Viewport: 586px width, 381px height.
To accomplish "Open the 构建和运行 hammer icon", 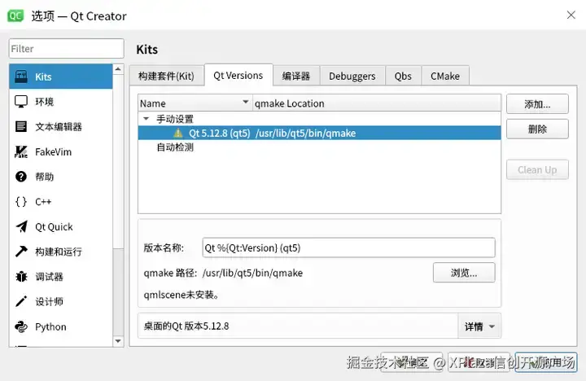I will tap(21, 252).
